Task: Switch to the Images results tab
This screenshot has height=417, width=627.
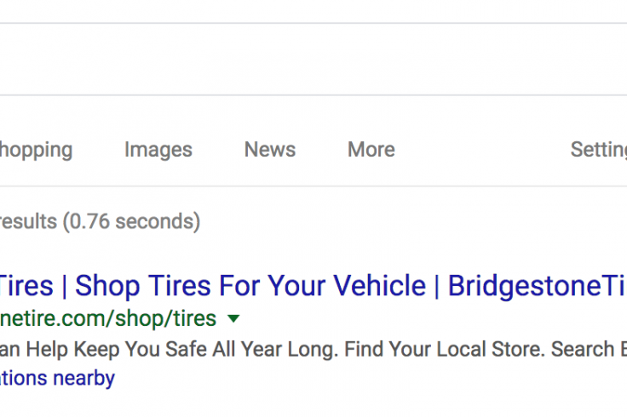Action: (158, 150)
